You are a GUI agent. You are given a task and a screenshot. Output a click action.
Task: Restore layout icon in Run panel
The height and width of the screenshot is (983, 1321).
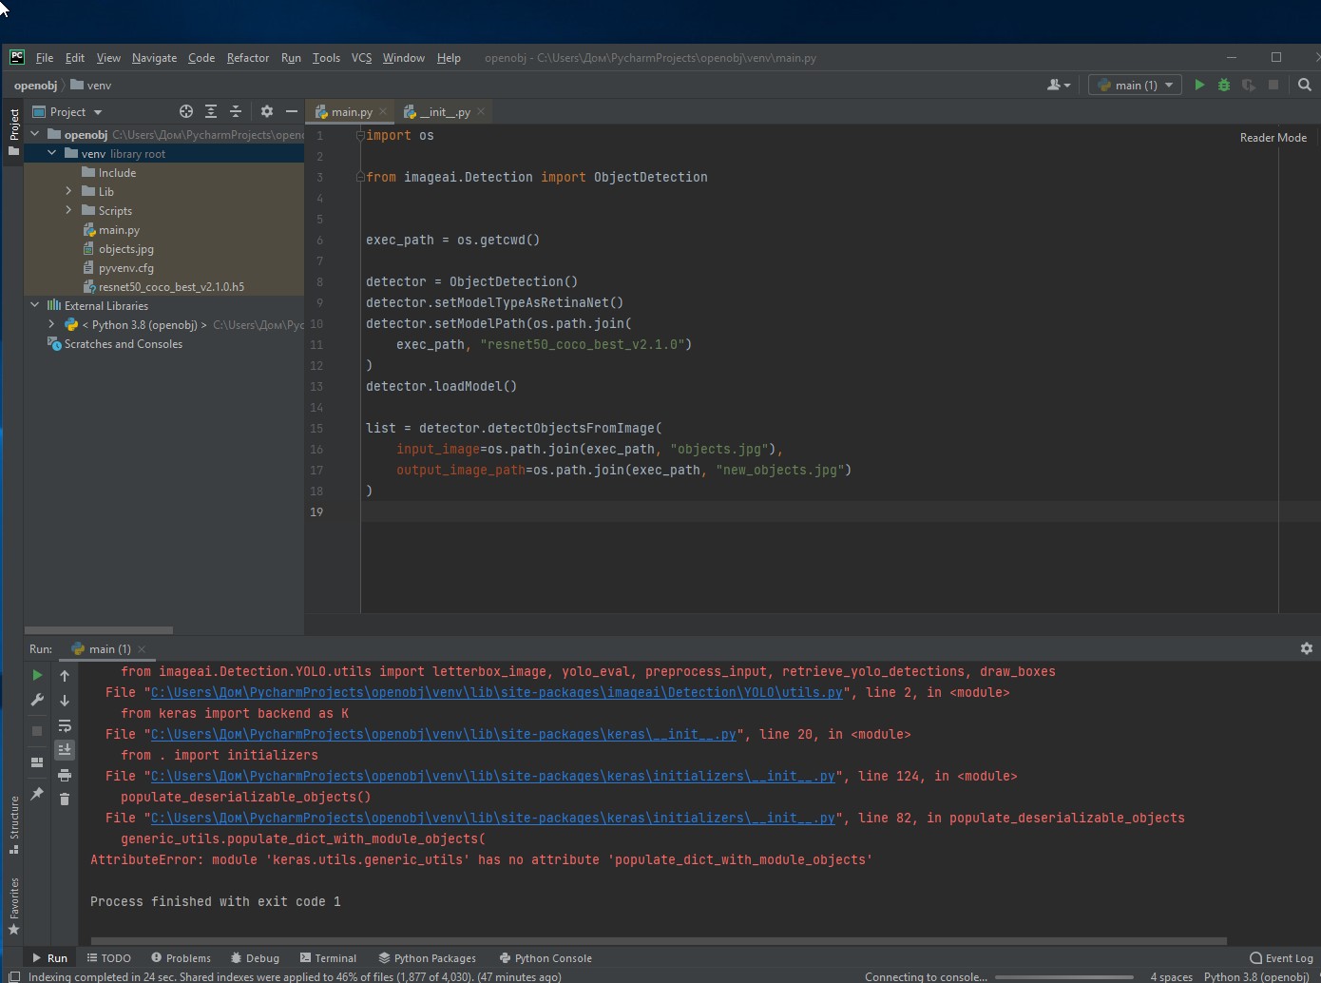[x=37, y=762]
